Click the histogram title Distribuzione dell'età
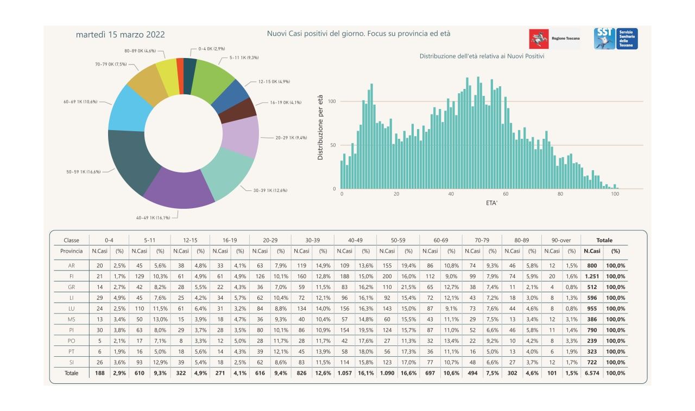 [482, 56]
